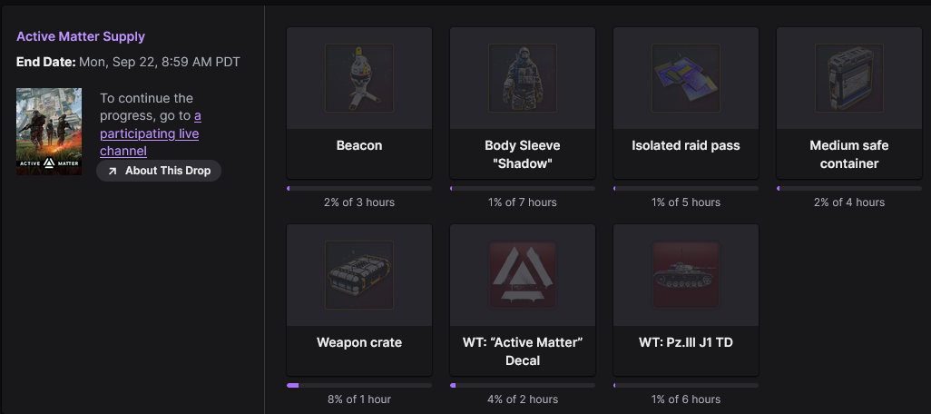Follow the participating live channel link
Image resolution: width=931 pixels, height=414 pixels.
(x=151, y=133)
